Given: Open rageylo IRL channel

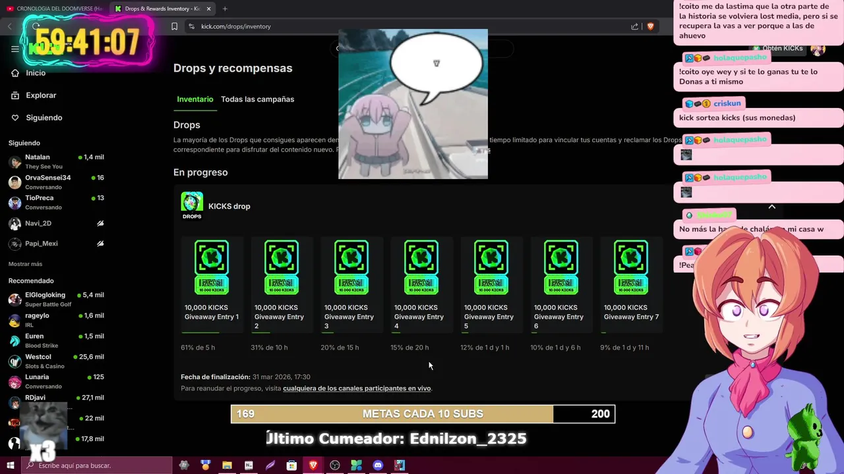Looking at the screenshot, I should point(56,319).
